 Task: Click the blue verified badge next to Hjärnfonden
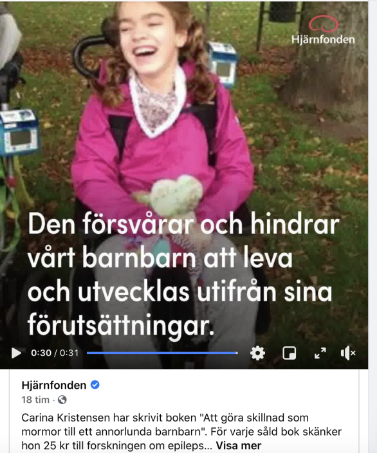(95, 385)
